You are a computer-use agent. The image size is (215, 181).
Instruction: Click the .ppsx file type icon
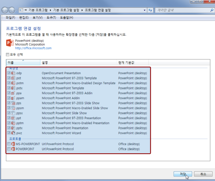pyautogui.click(x=13, y=113)
